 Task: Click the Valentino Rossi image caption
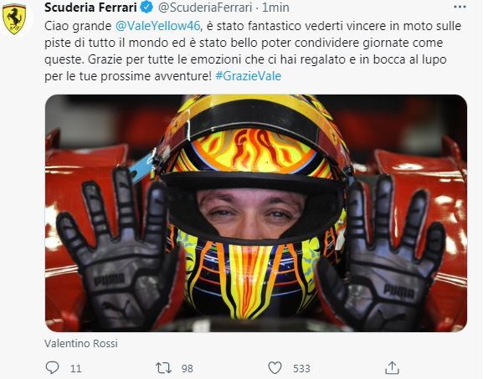81,343
